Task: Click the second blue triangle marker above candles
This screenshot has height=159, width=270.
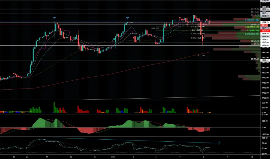Action: tap(127, 18)
